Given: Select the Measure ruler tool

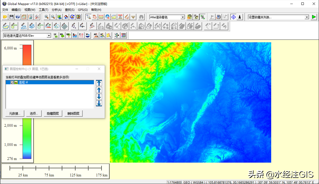Looking at the screenshot, I should click(x=101, y=17).
